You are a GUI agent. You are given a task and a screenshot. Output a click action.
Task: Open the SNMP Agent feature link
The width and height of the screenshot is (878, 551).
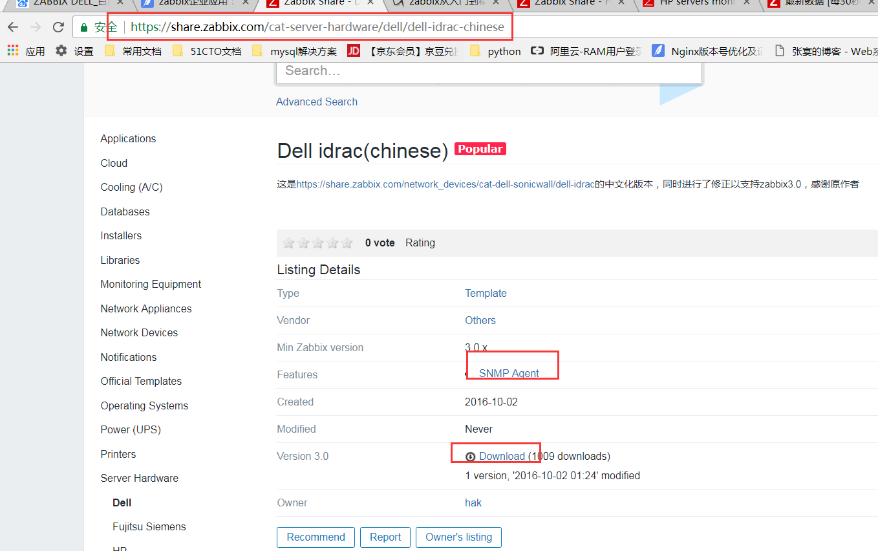tap(509, 373)
